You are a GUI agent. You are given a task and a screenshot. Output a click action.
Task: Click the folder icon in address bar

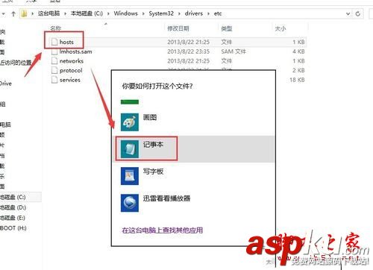click(x=24, y=13)
